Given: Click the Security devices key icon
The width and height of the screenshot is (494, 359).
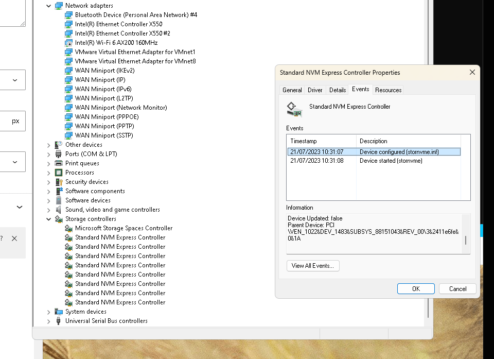Looking at the screenshot, I should [x=59, y=182].
